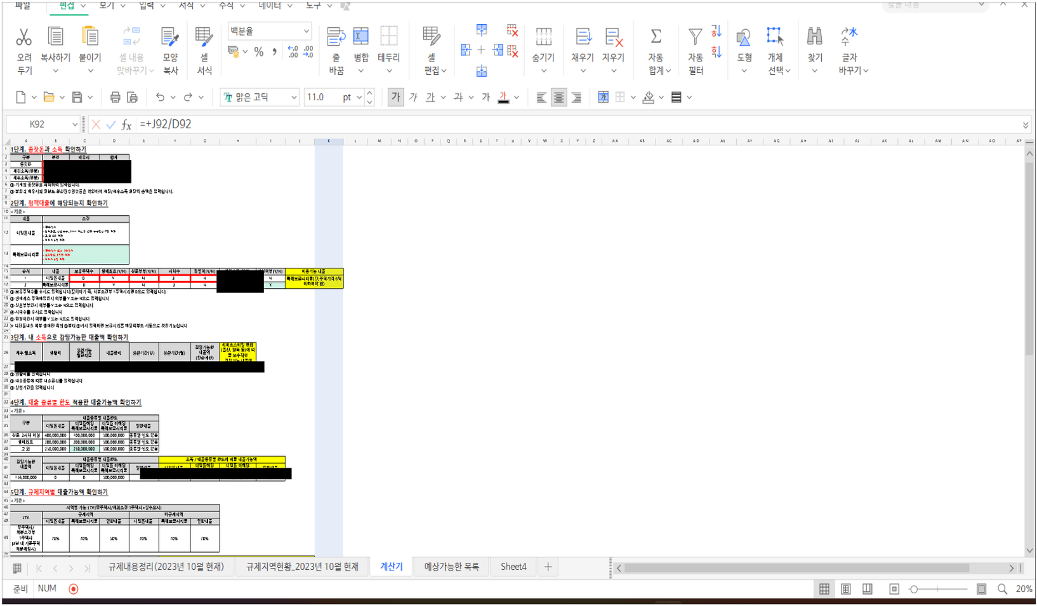
Task: Toggle italic 가 formatting
Action: point(413,97)
